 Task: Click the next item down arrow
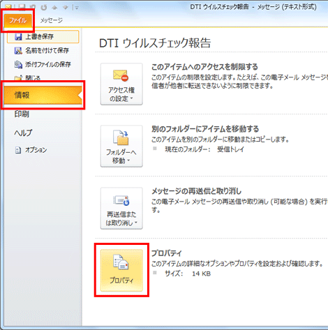coord(66,8)
